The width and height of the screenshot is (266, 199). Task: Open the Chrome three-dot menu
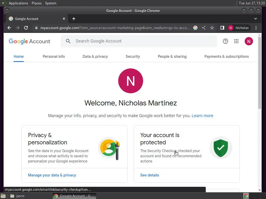tap(256, 28)
